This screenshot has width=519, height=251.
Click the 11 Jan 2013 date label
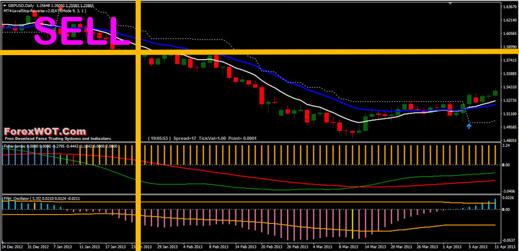[x=90, y=247]
